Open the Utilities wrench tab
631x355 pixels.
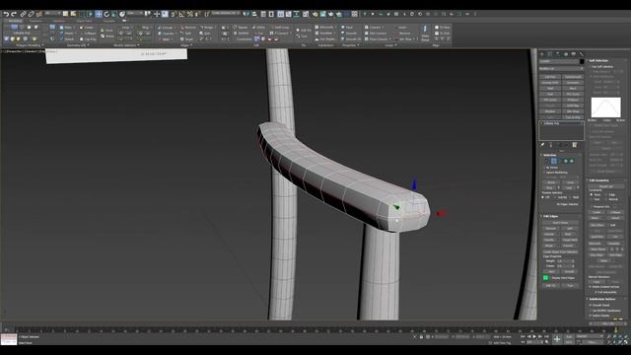[581, 54]
